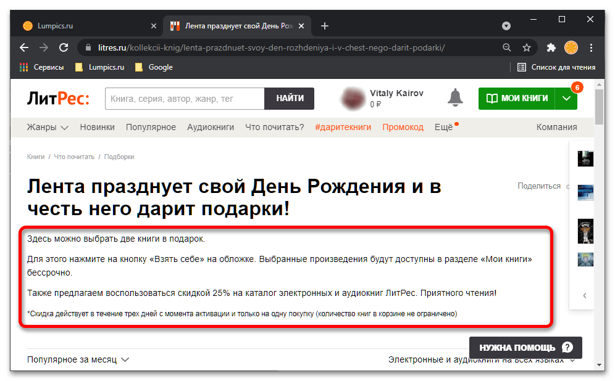The image size is (615, 381).
Task: Open МОИ КНИГИ button
Action: click(517, 98)
